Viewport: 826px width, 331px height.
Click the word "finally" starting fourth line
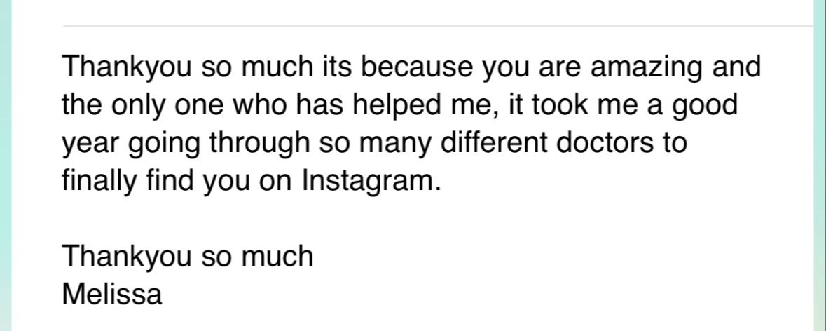click(x=100, y=182)
